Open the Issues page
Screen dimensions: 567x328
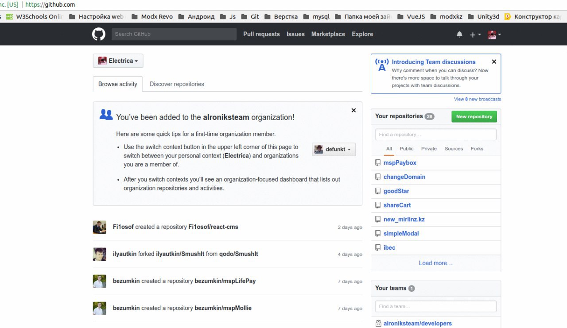[295, 34]
